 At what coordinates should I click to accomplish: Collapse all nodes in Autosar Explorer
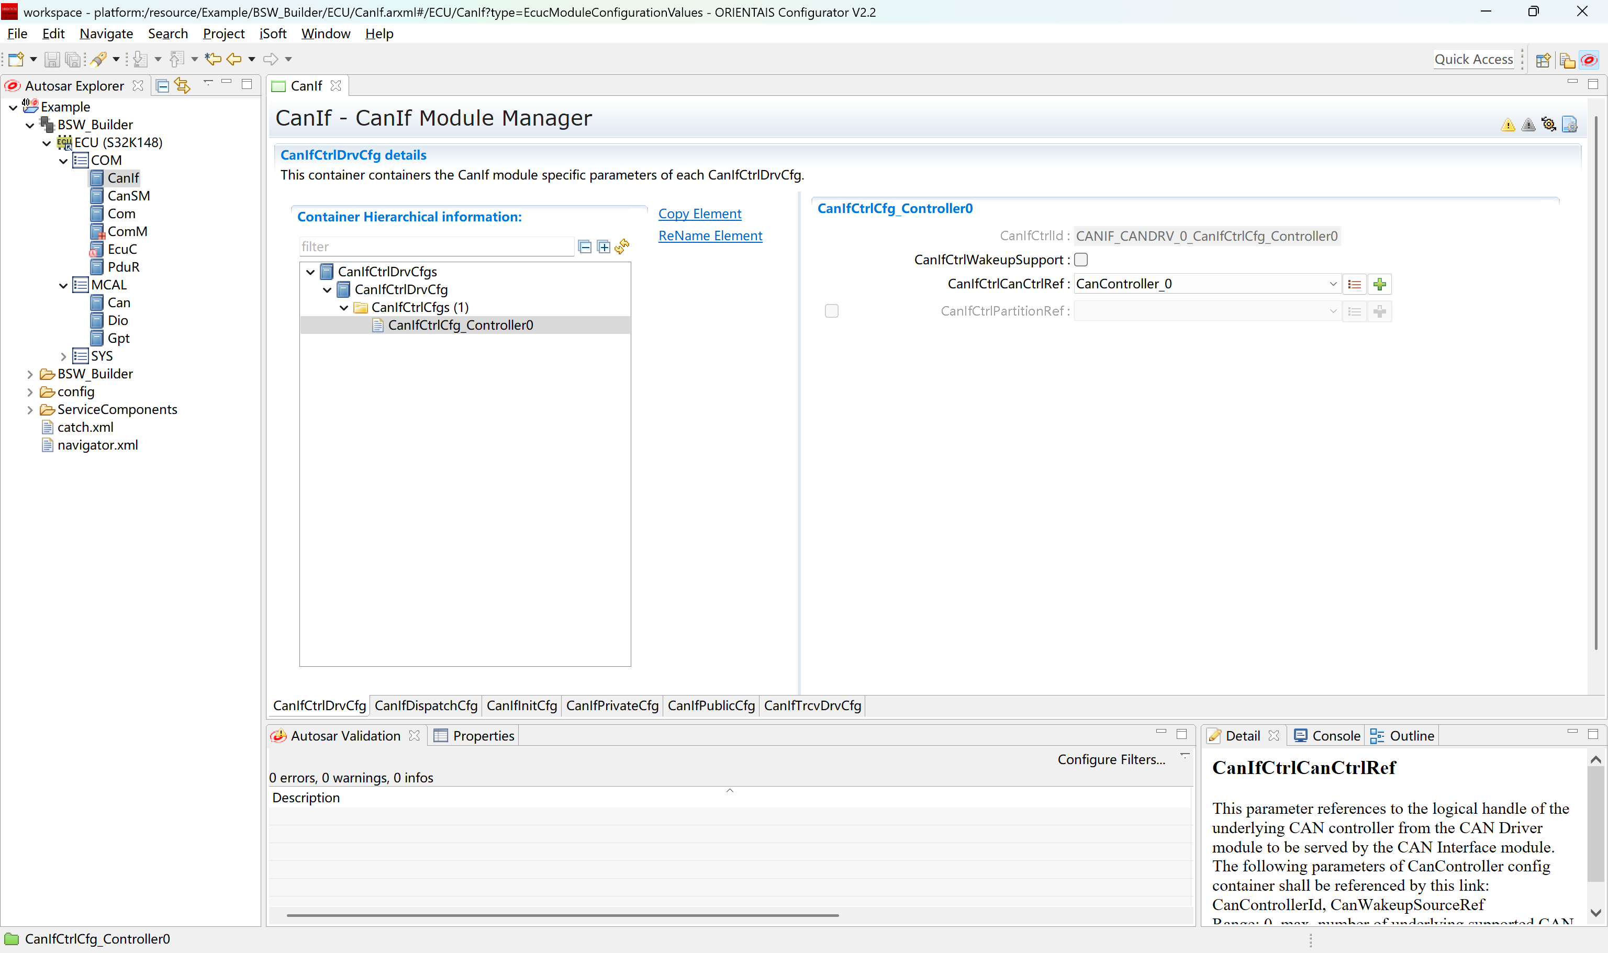162,85
